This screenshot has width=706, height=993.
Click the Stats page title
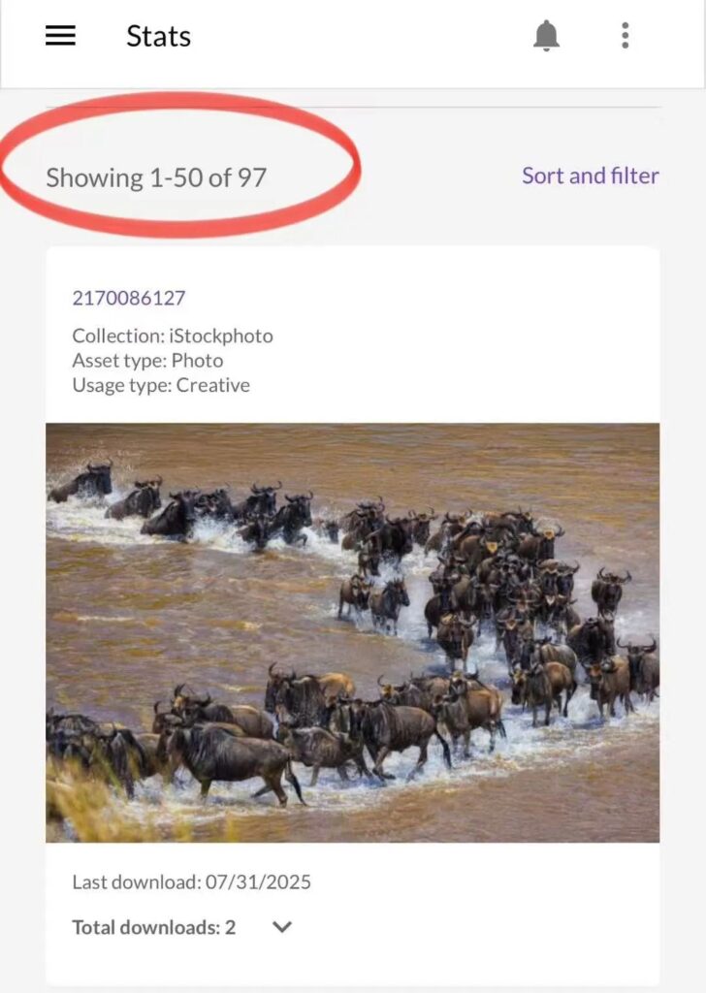tap(158, 36)
